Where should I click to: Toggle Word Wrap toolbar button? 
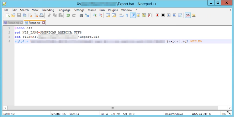click(x=121, y=15)
